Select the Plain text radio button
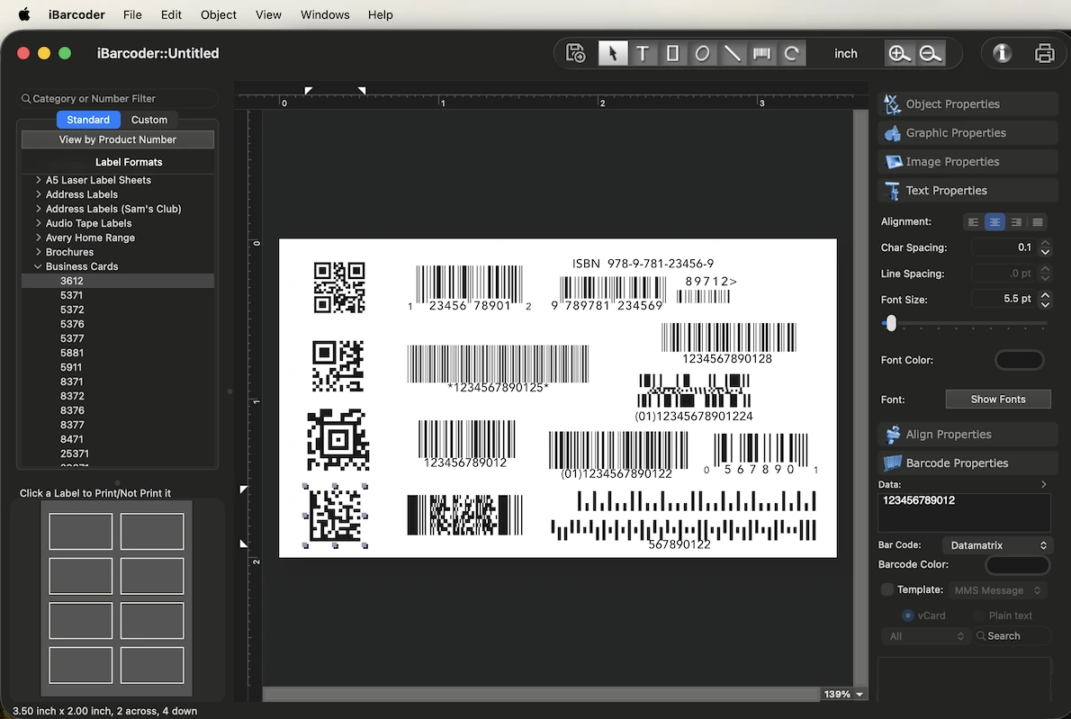 click(979, 616)
